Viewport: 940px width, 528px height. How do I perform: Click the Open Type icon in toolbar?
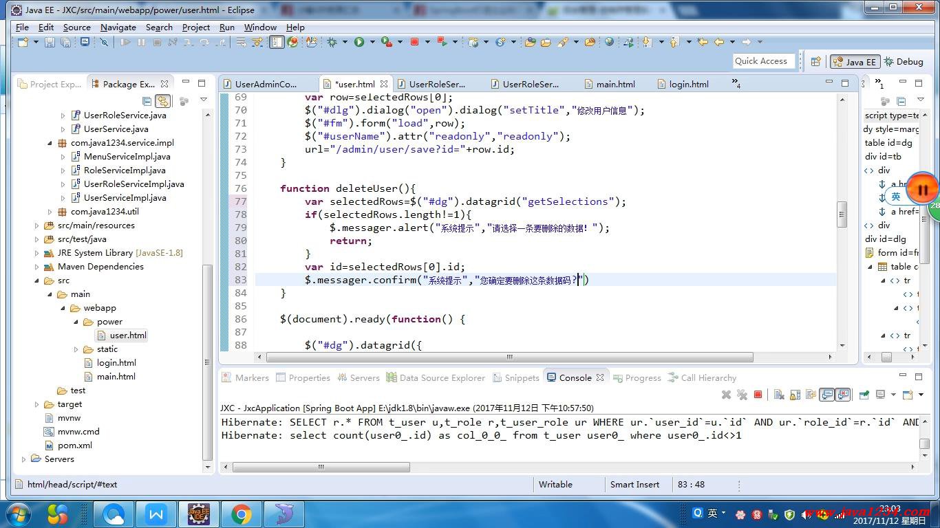(530, 42)
